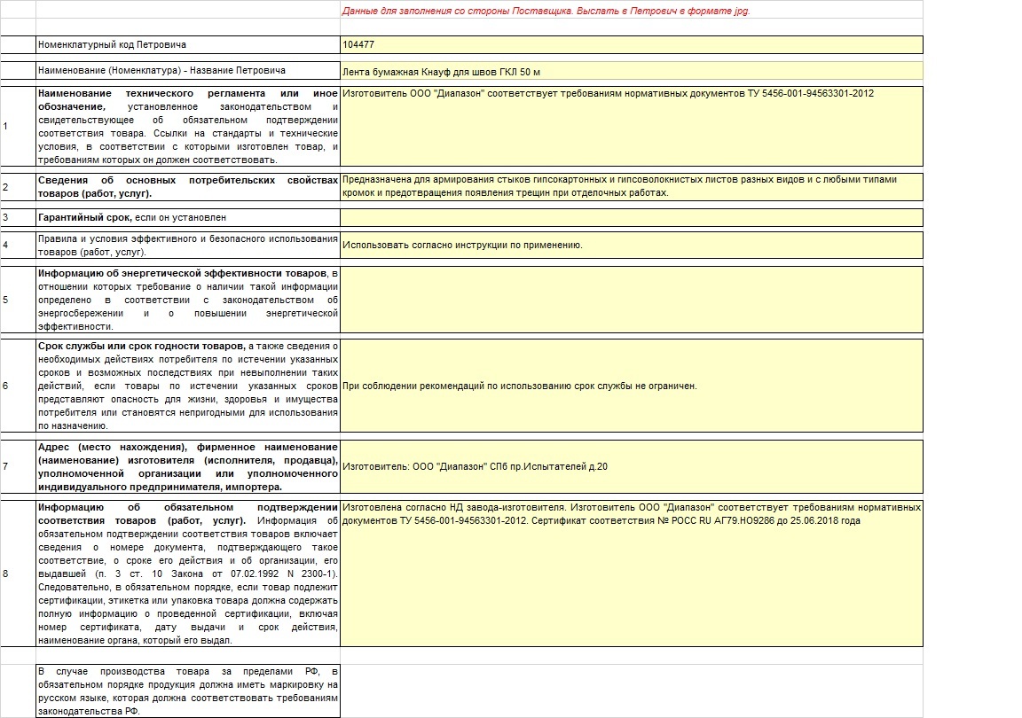Click row number 8 cell
The height and width of the screenshot is (718, 1022).
pos(19,574)
